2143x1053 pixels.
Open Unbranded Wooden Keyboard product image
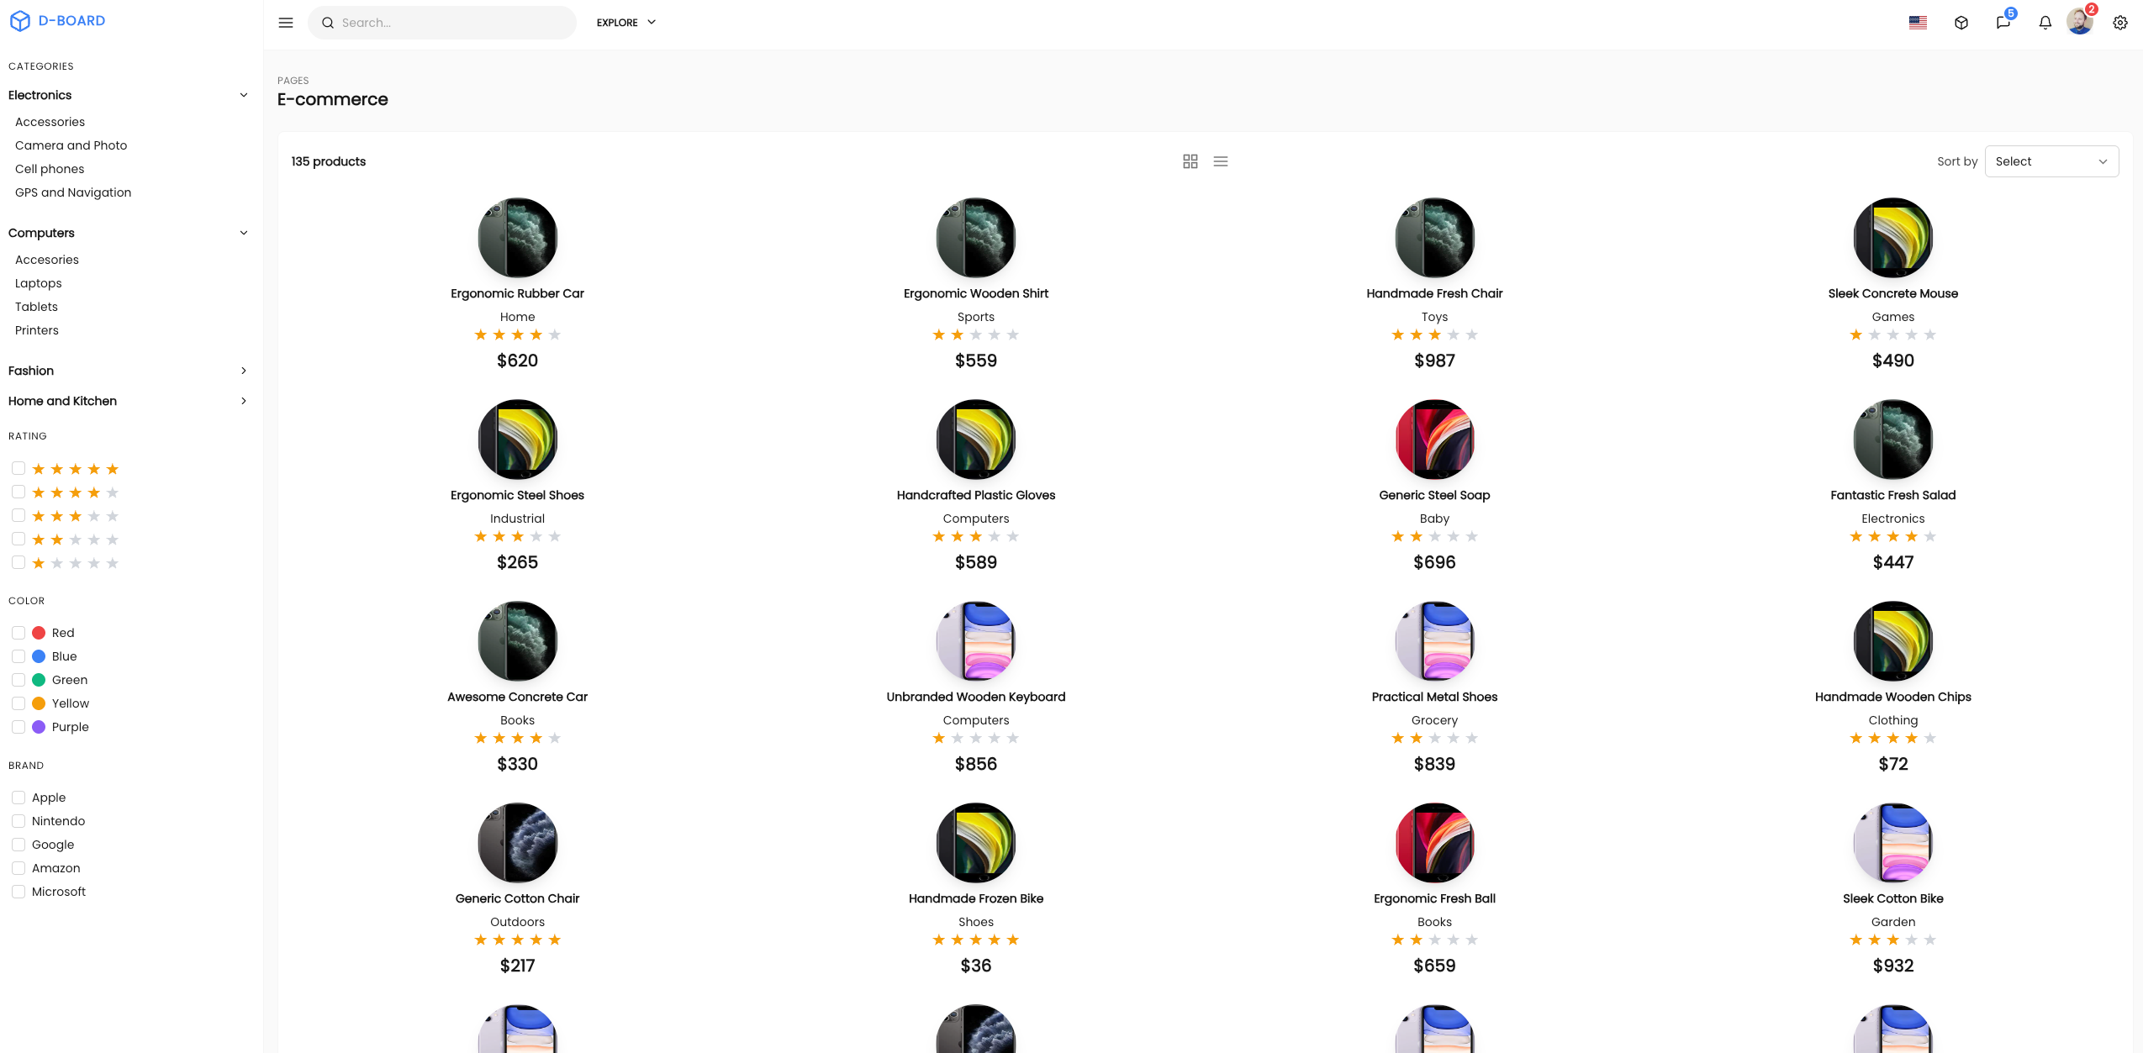[x=976, y=641]
